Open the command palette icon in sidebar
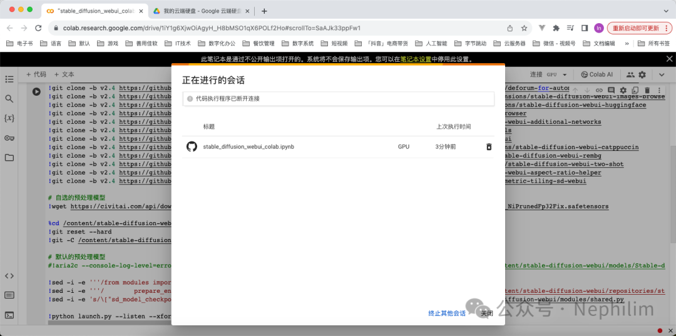Image resolution: width=676 pixels, height=336 pixels. click(x=9, y=295)
